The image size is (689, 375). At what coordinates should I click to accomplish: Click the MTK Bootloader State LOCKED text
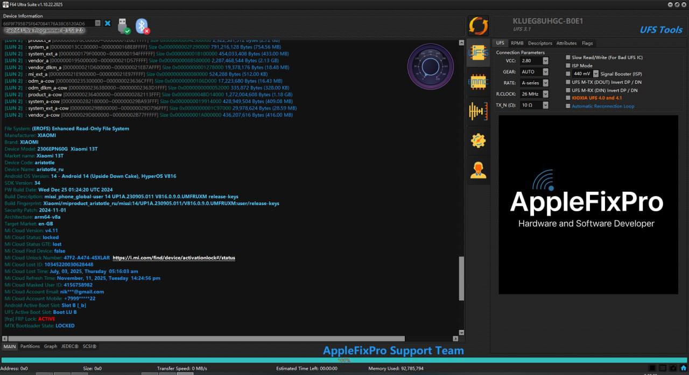pos(65,326)
